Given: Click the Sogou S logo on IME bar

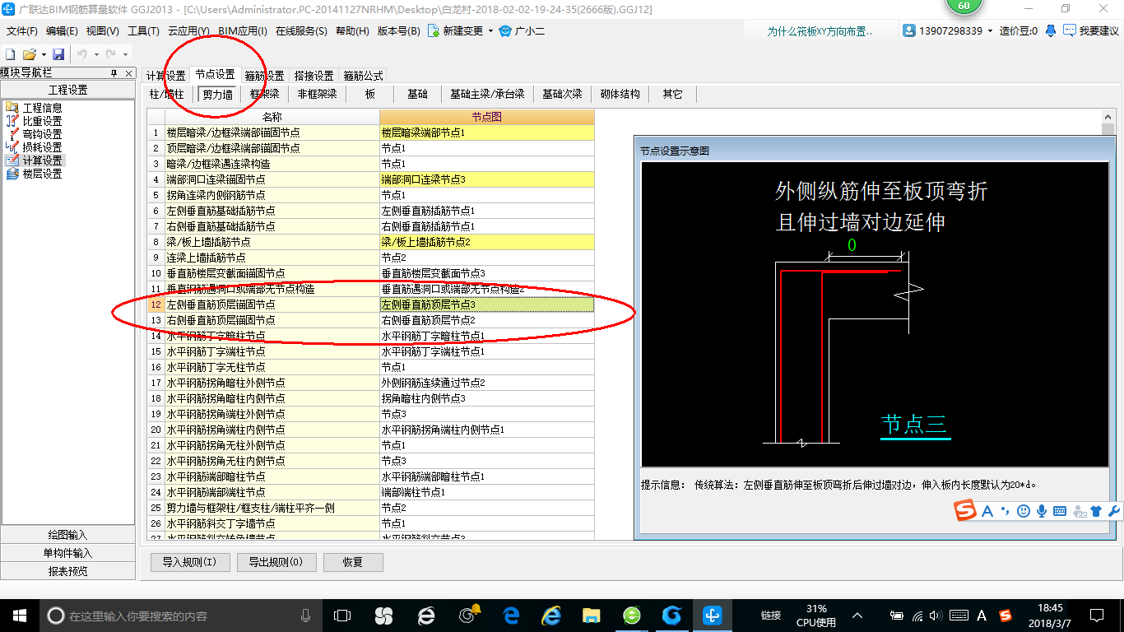Looking at the screenshot, I should click(965, 511).
